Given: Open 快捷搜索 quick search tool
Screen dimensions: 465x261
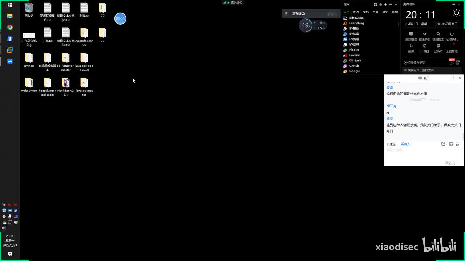Looking at the screenshot, I should point(438,36).
